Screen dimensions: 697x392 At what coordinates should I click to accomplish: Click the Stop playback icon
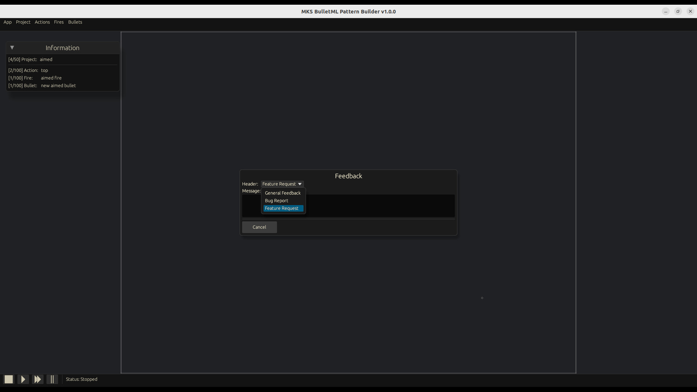(8, 379)
